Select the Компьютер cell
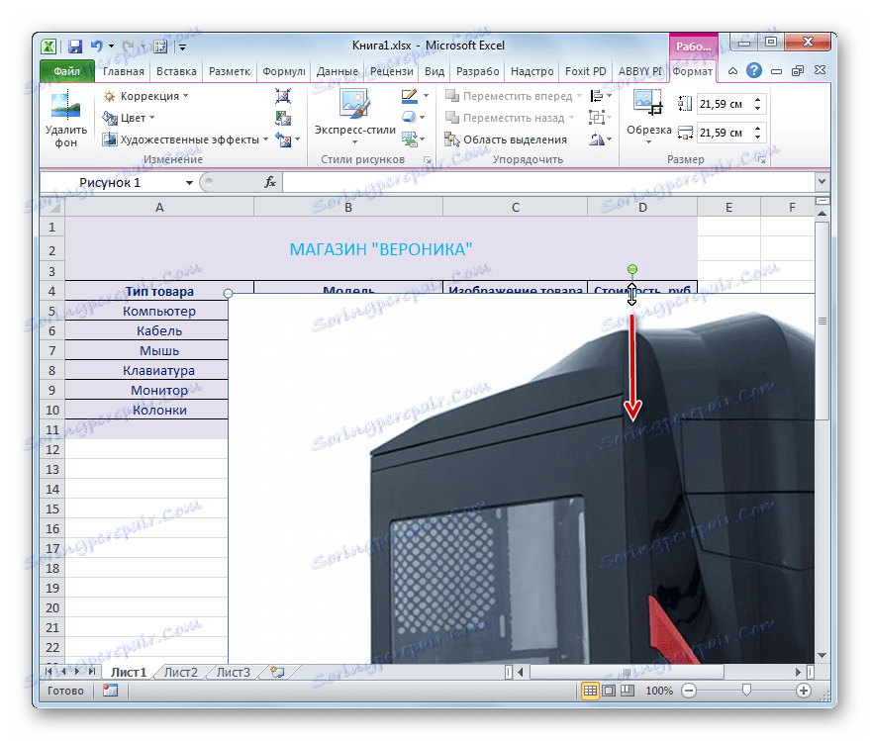Screen dimensions: 870x741 pos(146,312)
